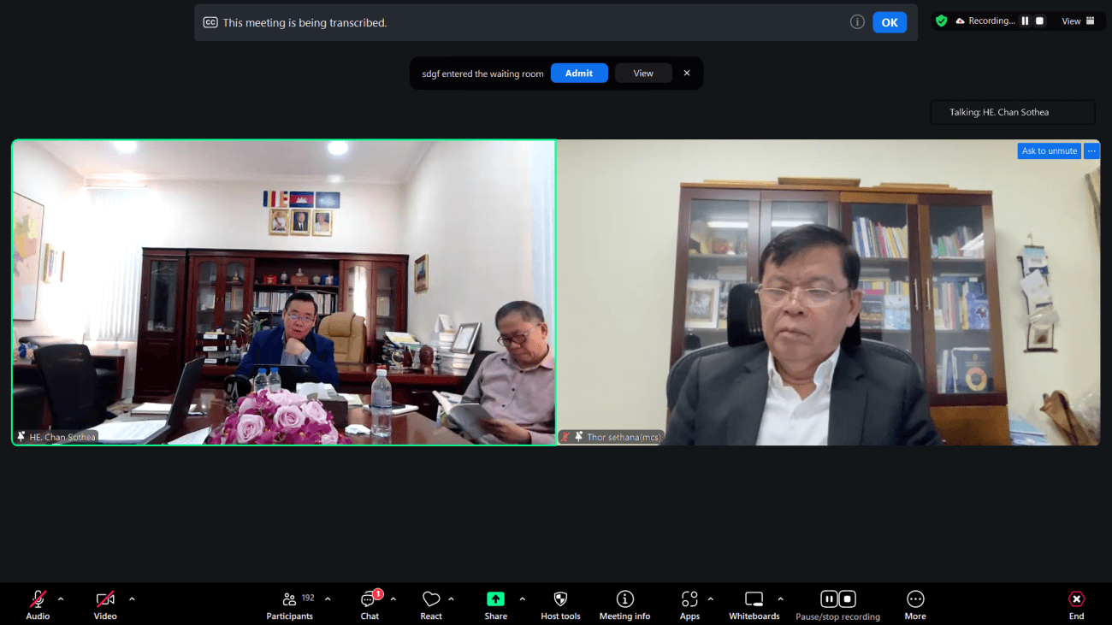The image size is (1112, 625).
Task: Open Meeting info
Action: (x=624, y=604)
